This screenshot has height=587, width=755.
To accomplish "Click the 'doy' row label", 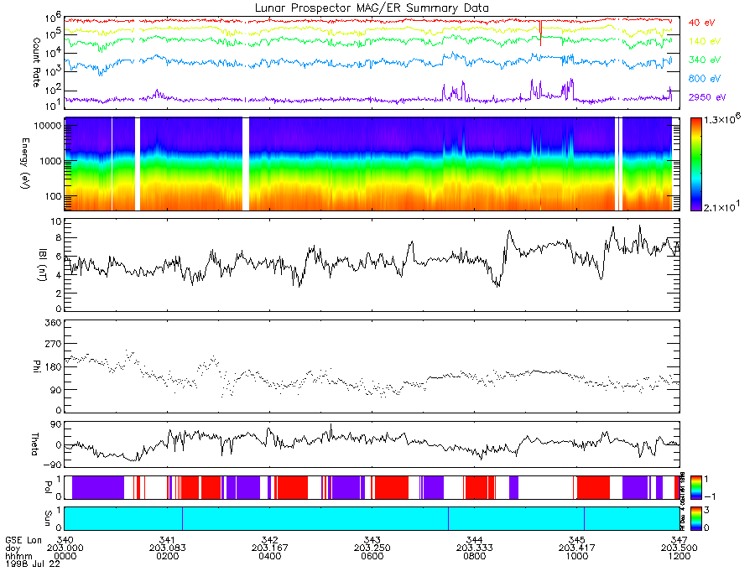I will [13, 548].
